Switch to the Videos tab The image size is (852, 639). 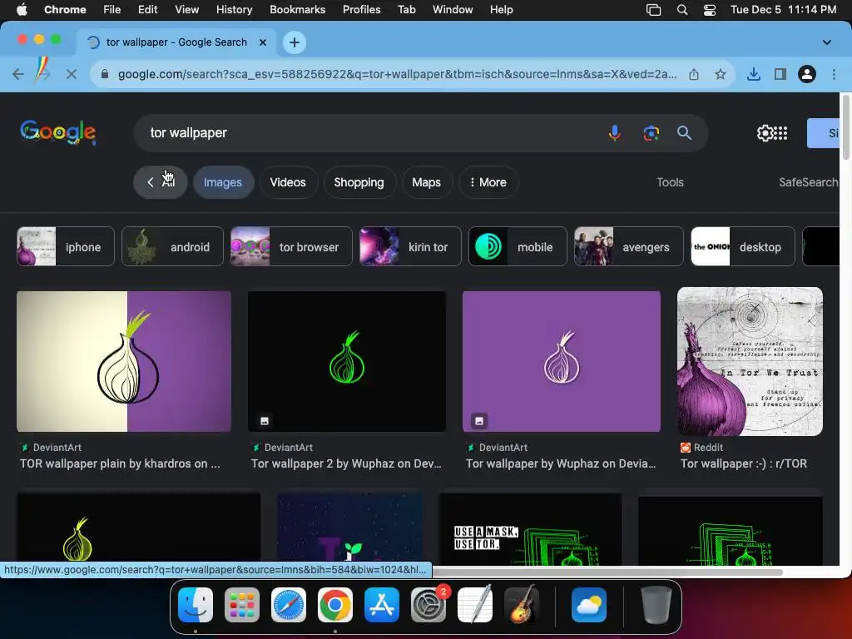click(x=288, y=182)
